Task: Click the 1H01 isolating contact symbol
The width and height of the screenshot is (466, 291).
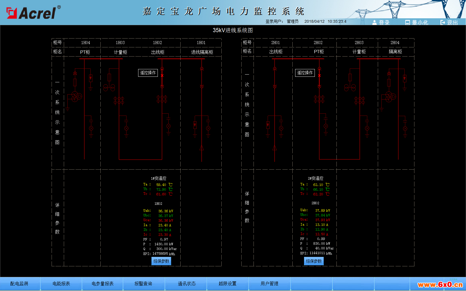Action: pyautogui.click(x=202, y=78)
